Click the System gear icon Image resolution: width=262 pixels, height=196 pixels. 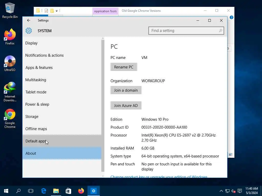29,31
